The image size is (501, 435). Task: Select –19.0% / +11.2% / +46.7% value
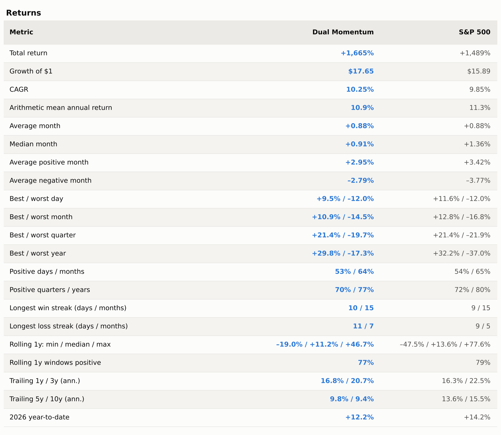point(325,345)
